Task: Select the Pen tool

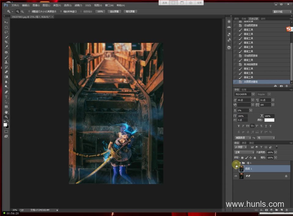Action: pos(6,92)
